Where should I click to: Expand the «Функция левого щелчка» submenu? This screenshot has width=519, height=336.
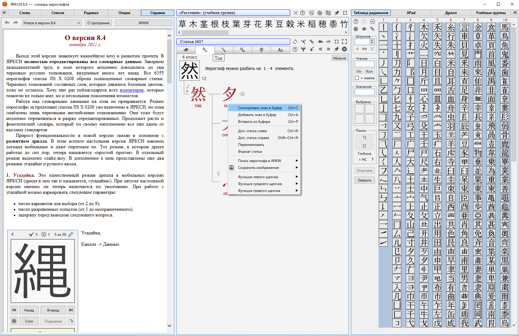(264, 177)
